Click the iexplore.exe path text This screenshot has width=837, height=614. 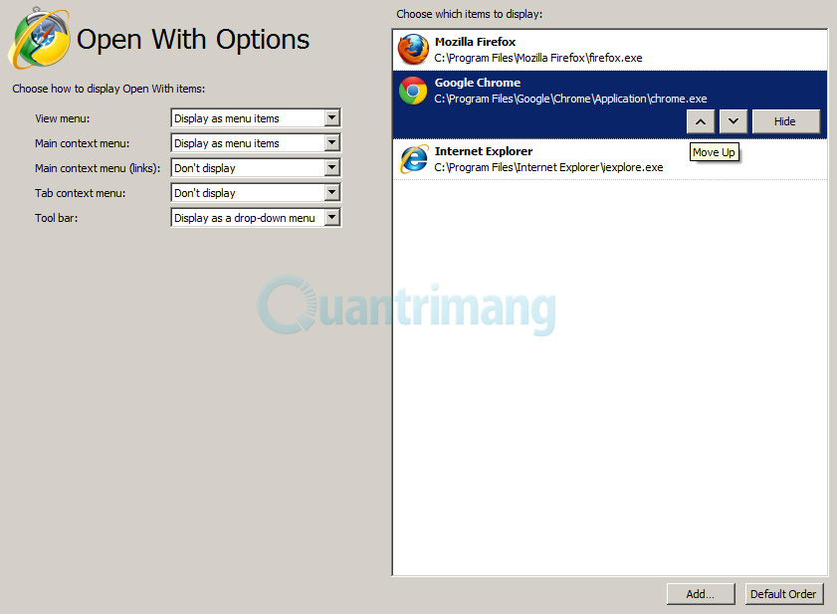point(548,167)
